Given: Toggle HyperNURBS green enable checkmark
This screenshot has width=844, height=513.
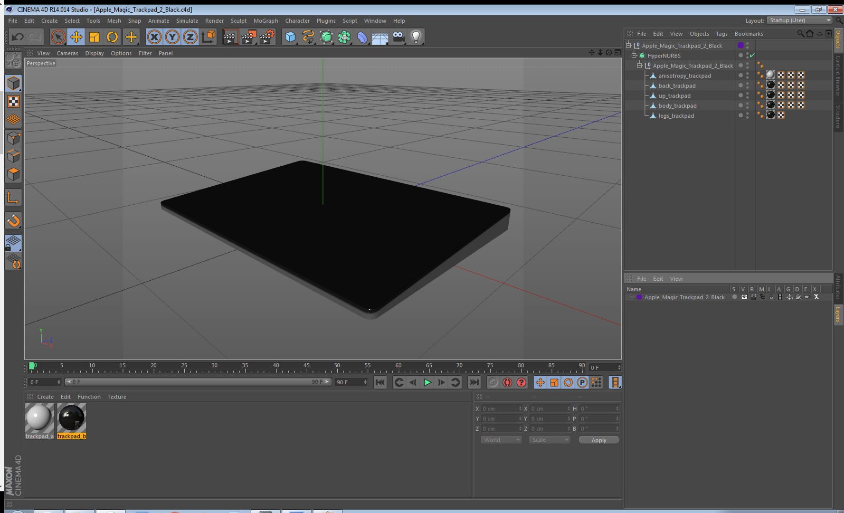Looking at the screenshot, I should (x=752, y=56).
